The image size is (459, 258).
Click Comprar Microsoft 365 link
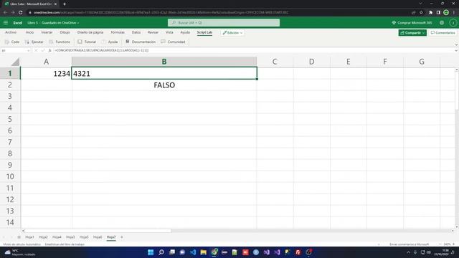(x=412, y=23)
